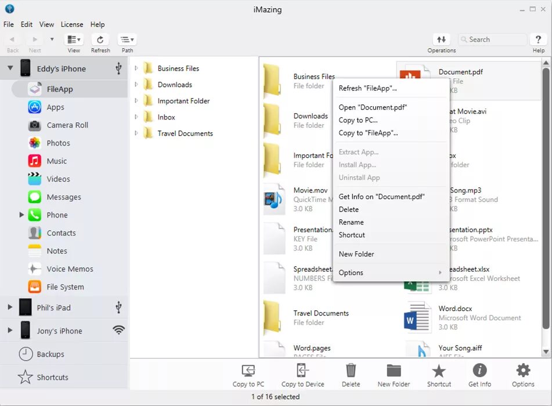
Task: Expand the Downloads tree folder
Action: coord(136,85)
